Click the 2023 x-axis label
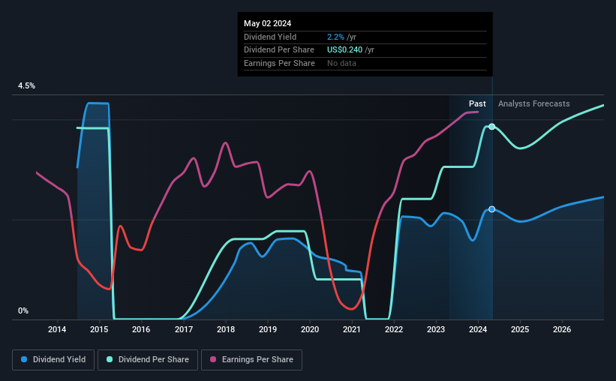 (436, 329)
